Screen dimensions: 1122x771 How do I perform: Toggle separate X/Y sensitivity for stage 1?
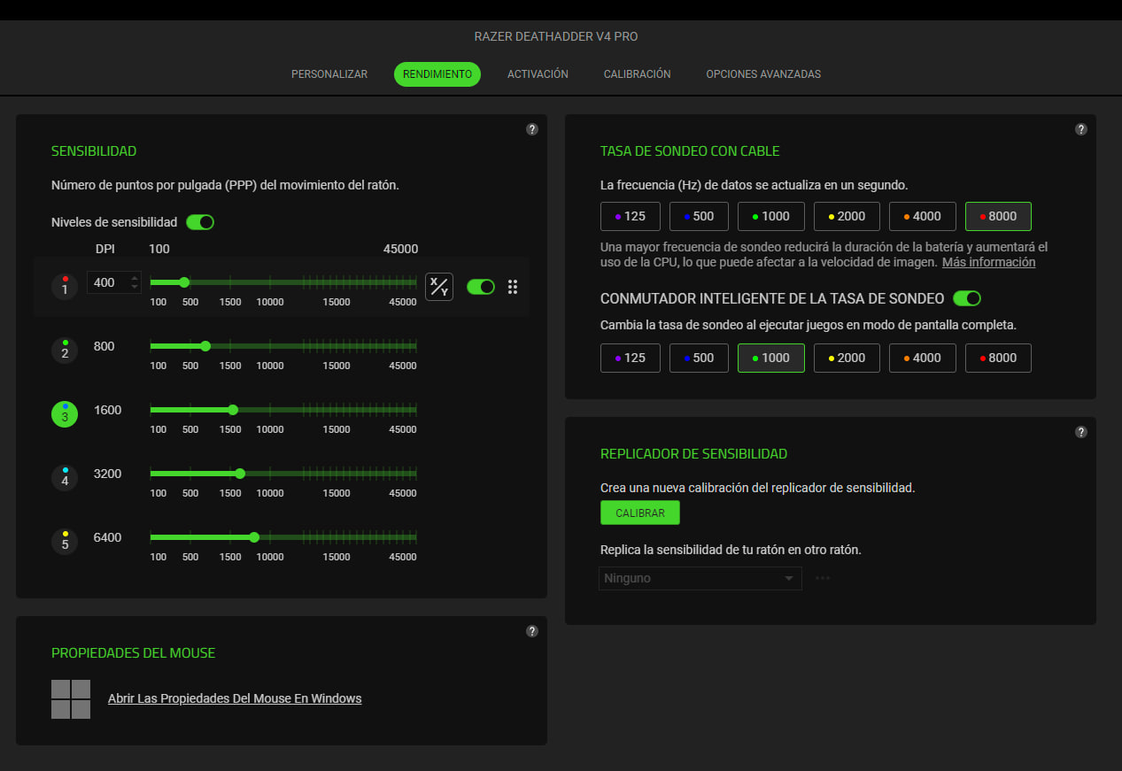tap(439, 287)
